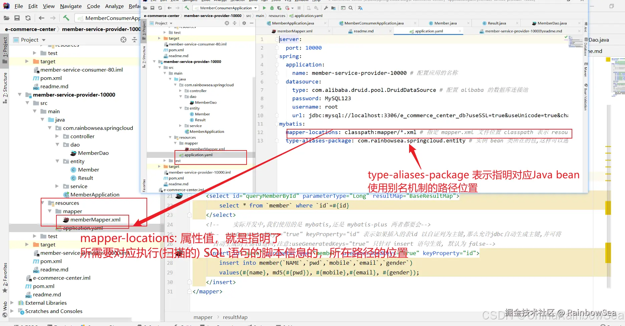This screenshot has width=625, height=326.
Task: Click MyBatis gutter icon on line 21
Action: pos(179,196)
